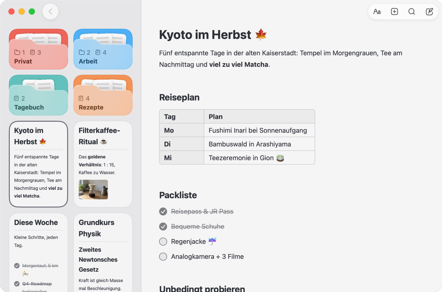Screen dimensions: 442x292
Task: Uncheck Morgenlauf, 5 km in Diese Woche
Action: (17, 266)
